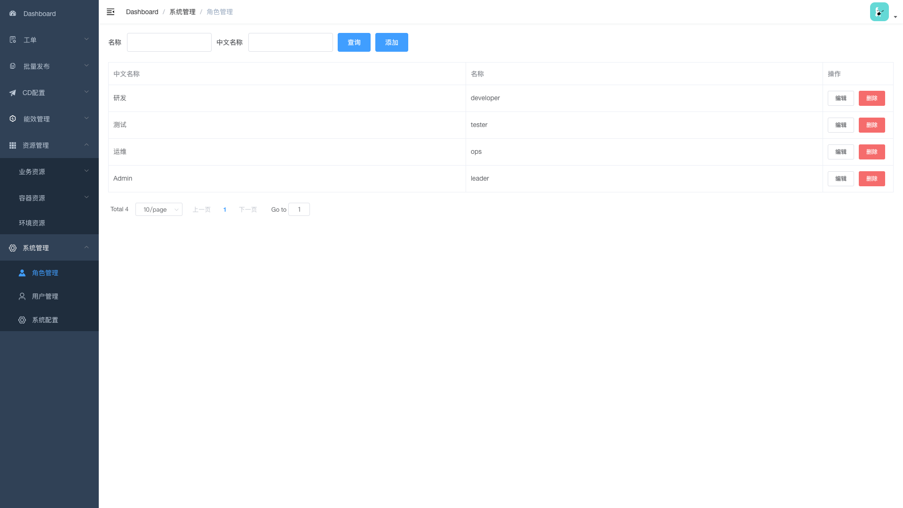Click the 用户管理 person icon
This screenshot has height=508, width=903.
click(22, 296)
